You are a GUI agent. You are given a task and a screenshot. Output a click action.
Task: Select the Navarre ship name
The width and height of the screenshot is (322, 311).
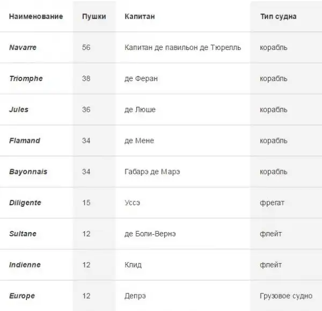[x=23, y=47]
